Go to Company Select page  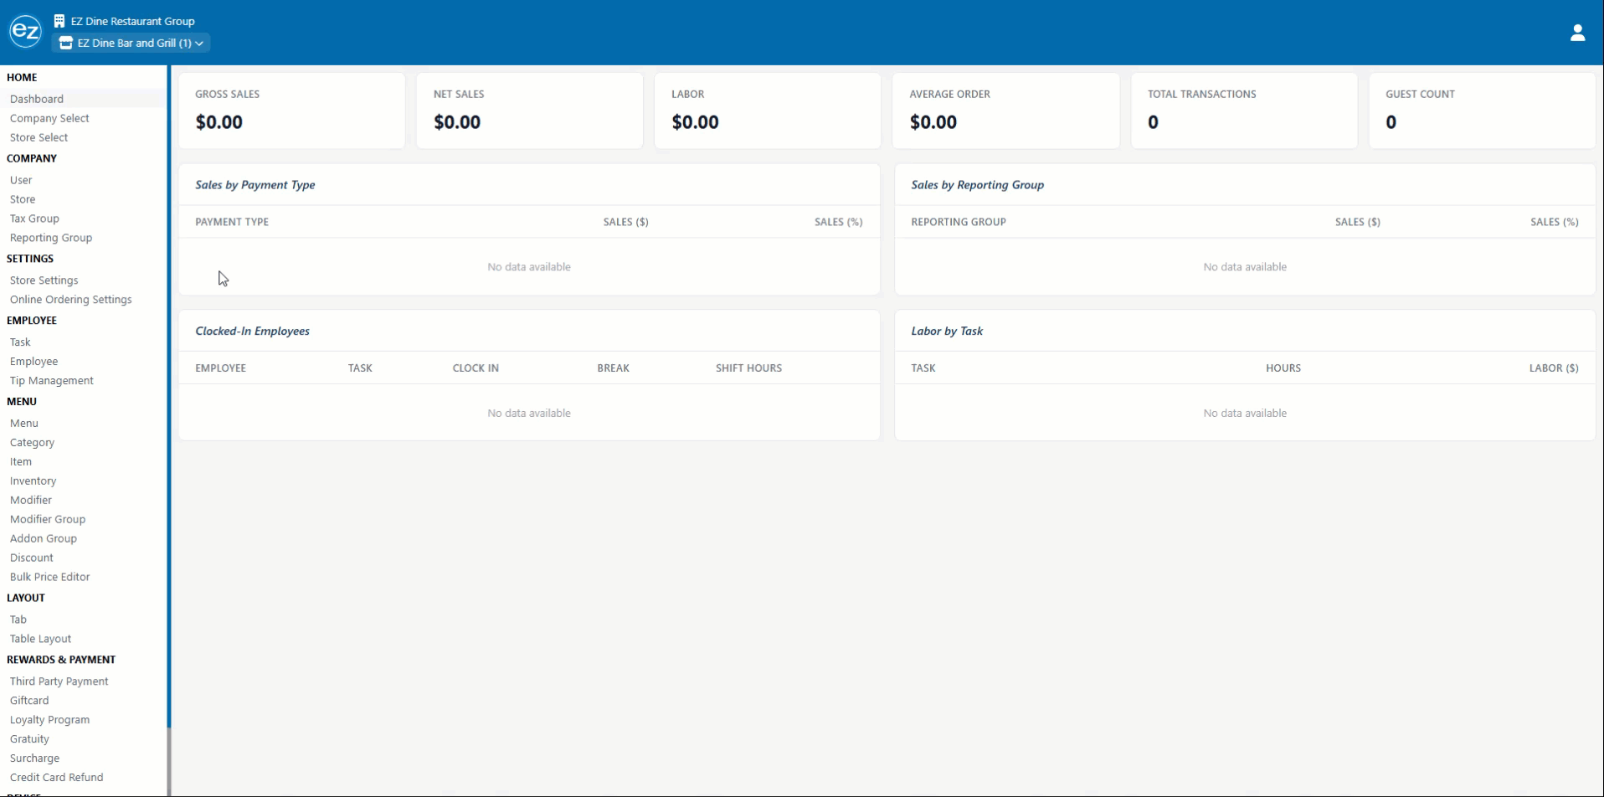(49, 118)
